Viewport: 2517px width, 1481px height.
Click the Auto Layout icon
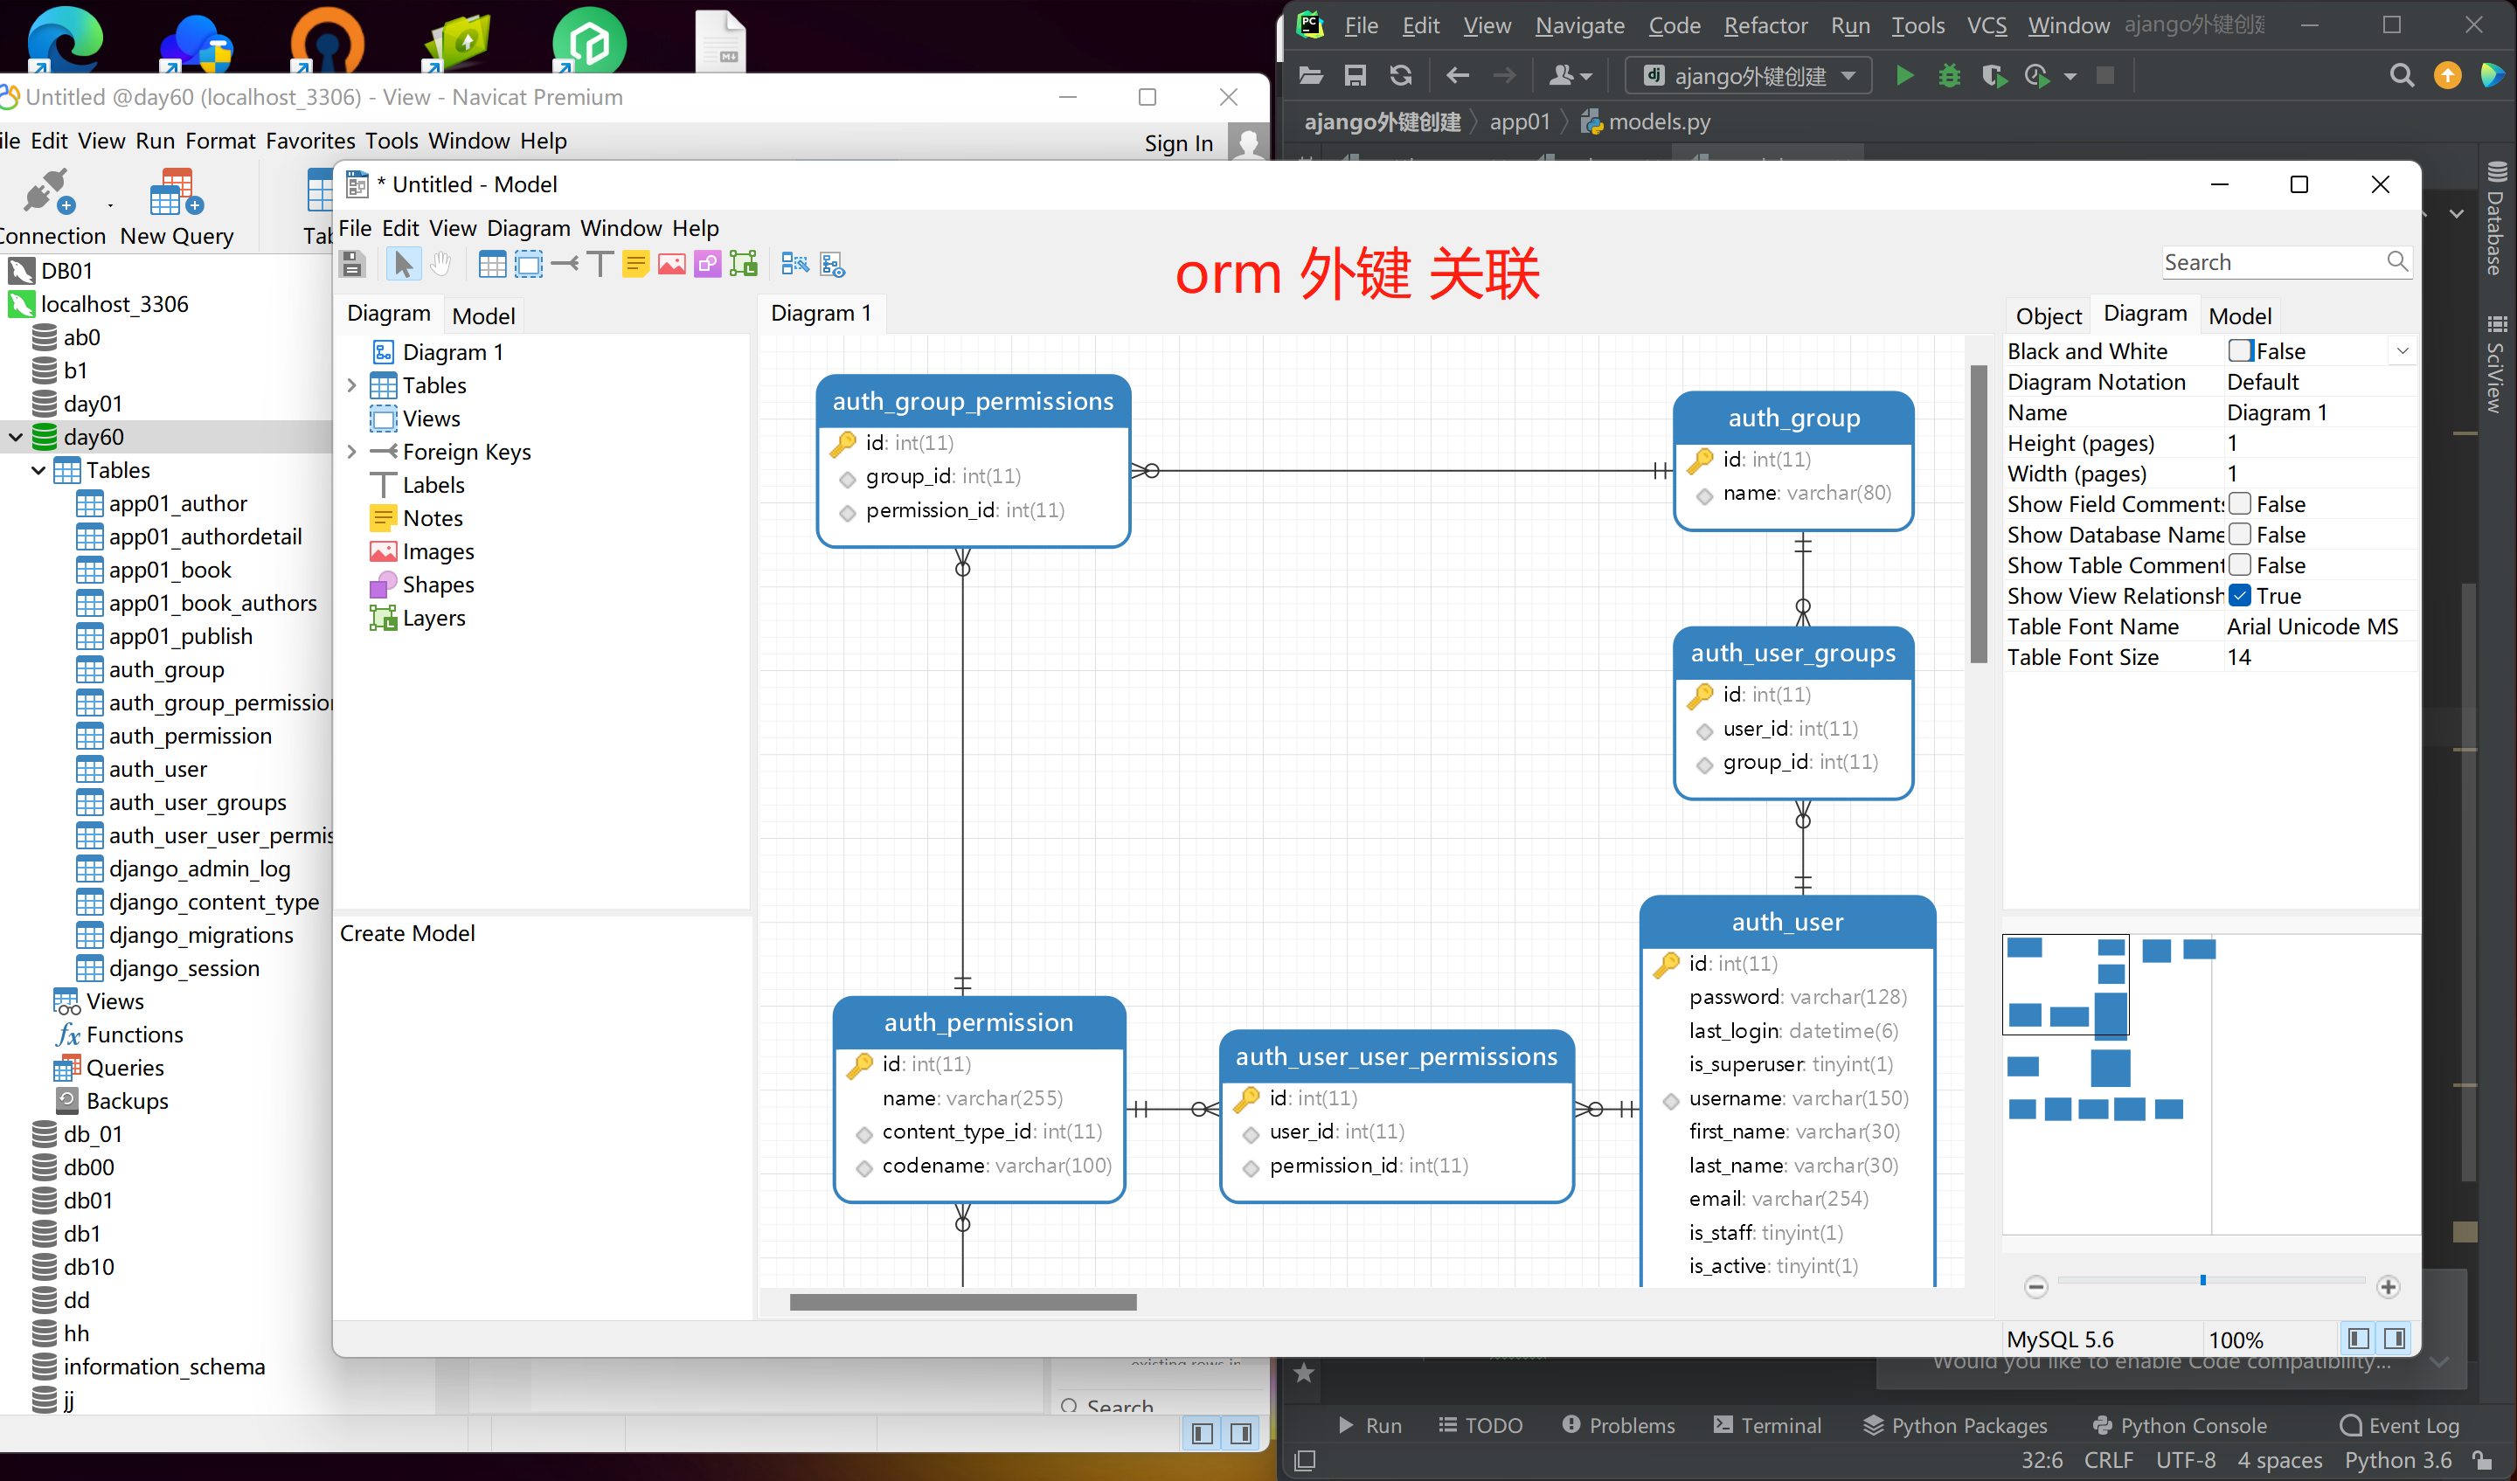point(795,264)
